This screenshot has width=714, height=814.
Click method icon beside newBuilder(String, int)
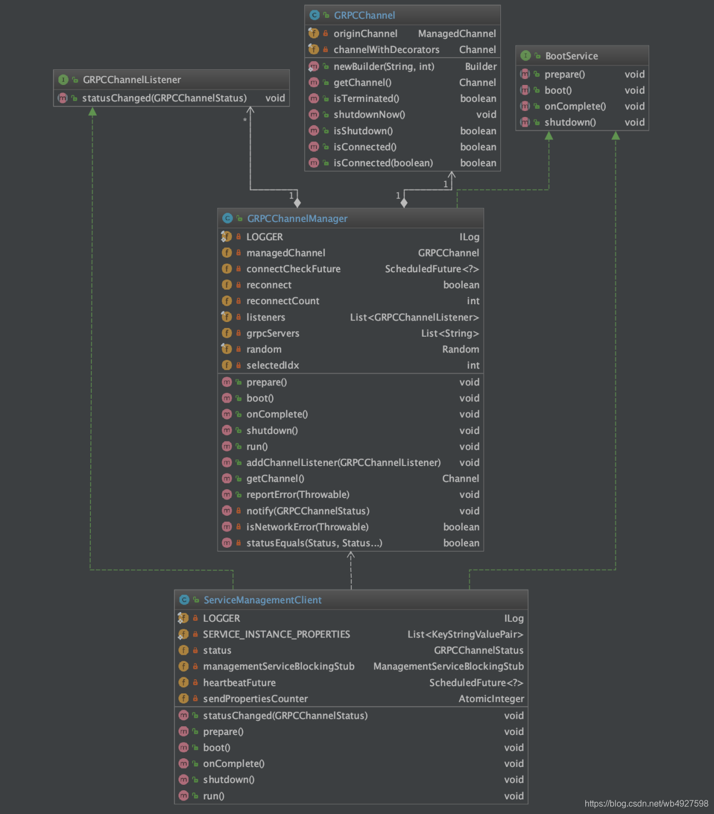point(314,67)
